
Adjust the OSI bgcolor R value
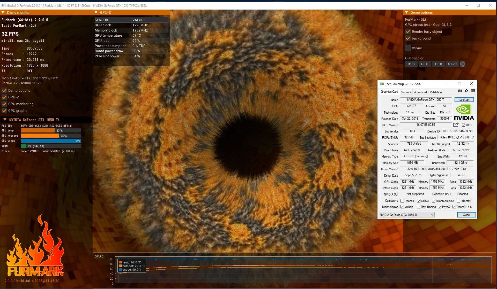[x=411, y=64]
